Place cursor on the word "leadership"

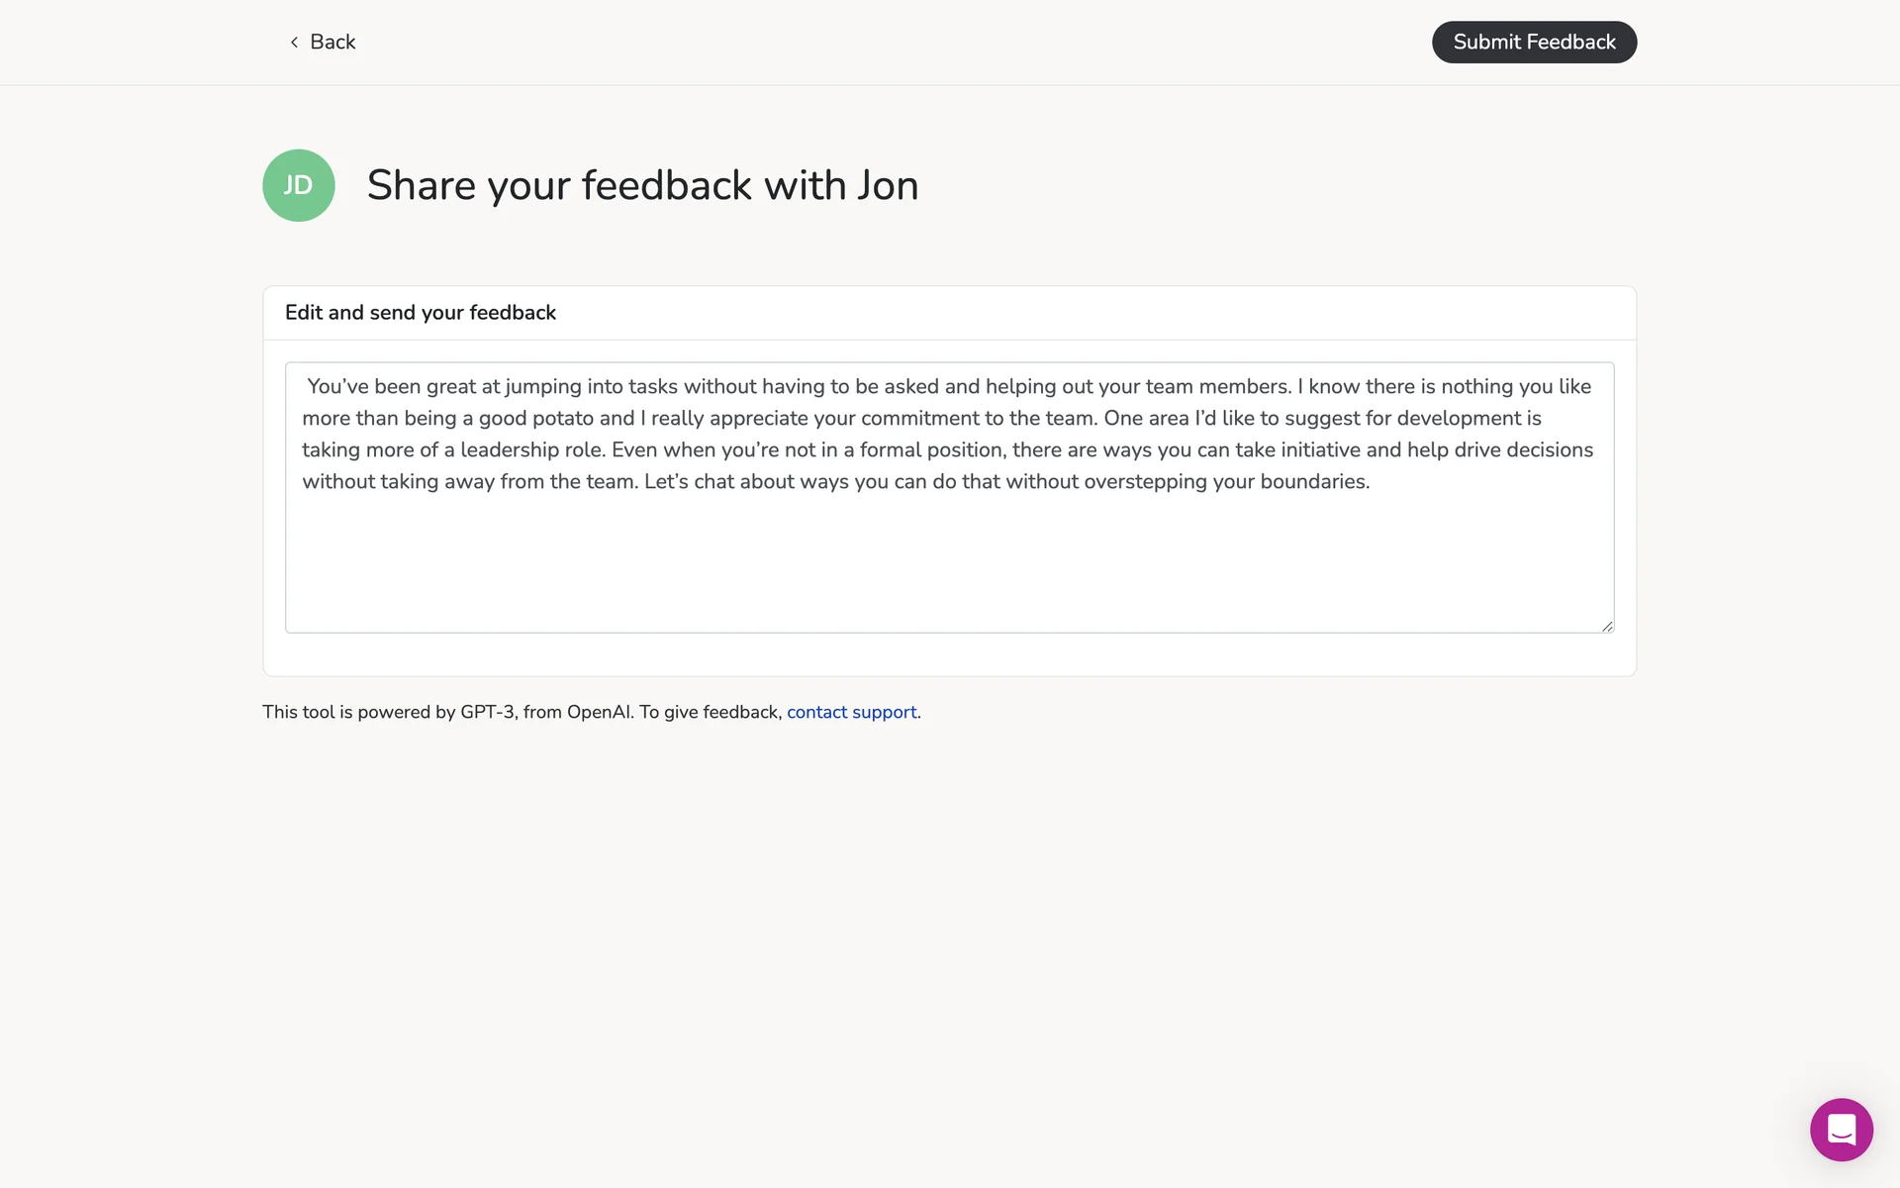click(x=509, y=449)
